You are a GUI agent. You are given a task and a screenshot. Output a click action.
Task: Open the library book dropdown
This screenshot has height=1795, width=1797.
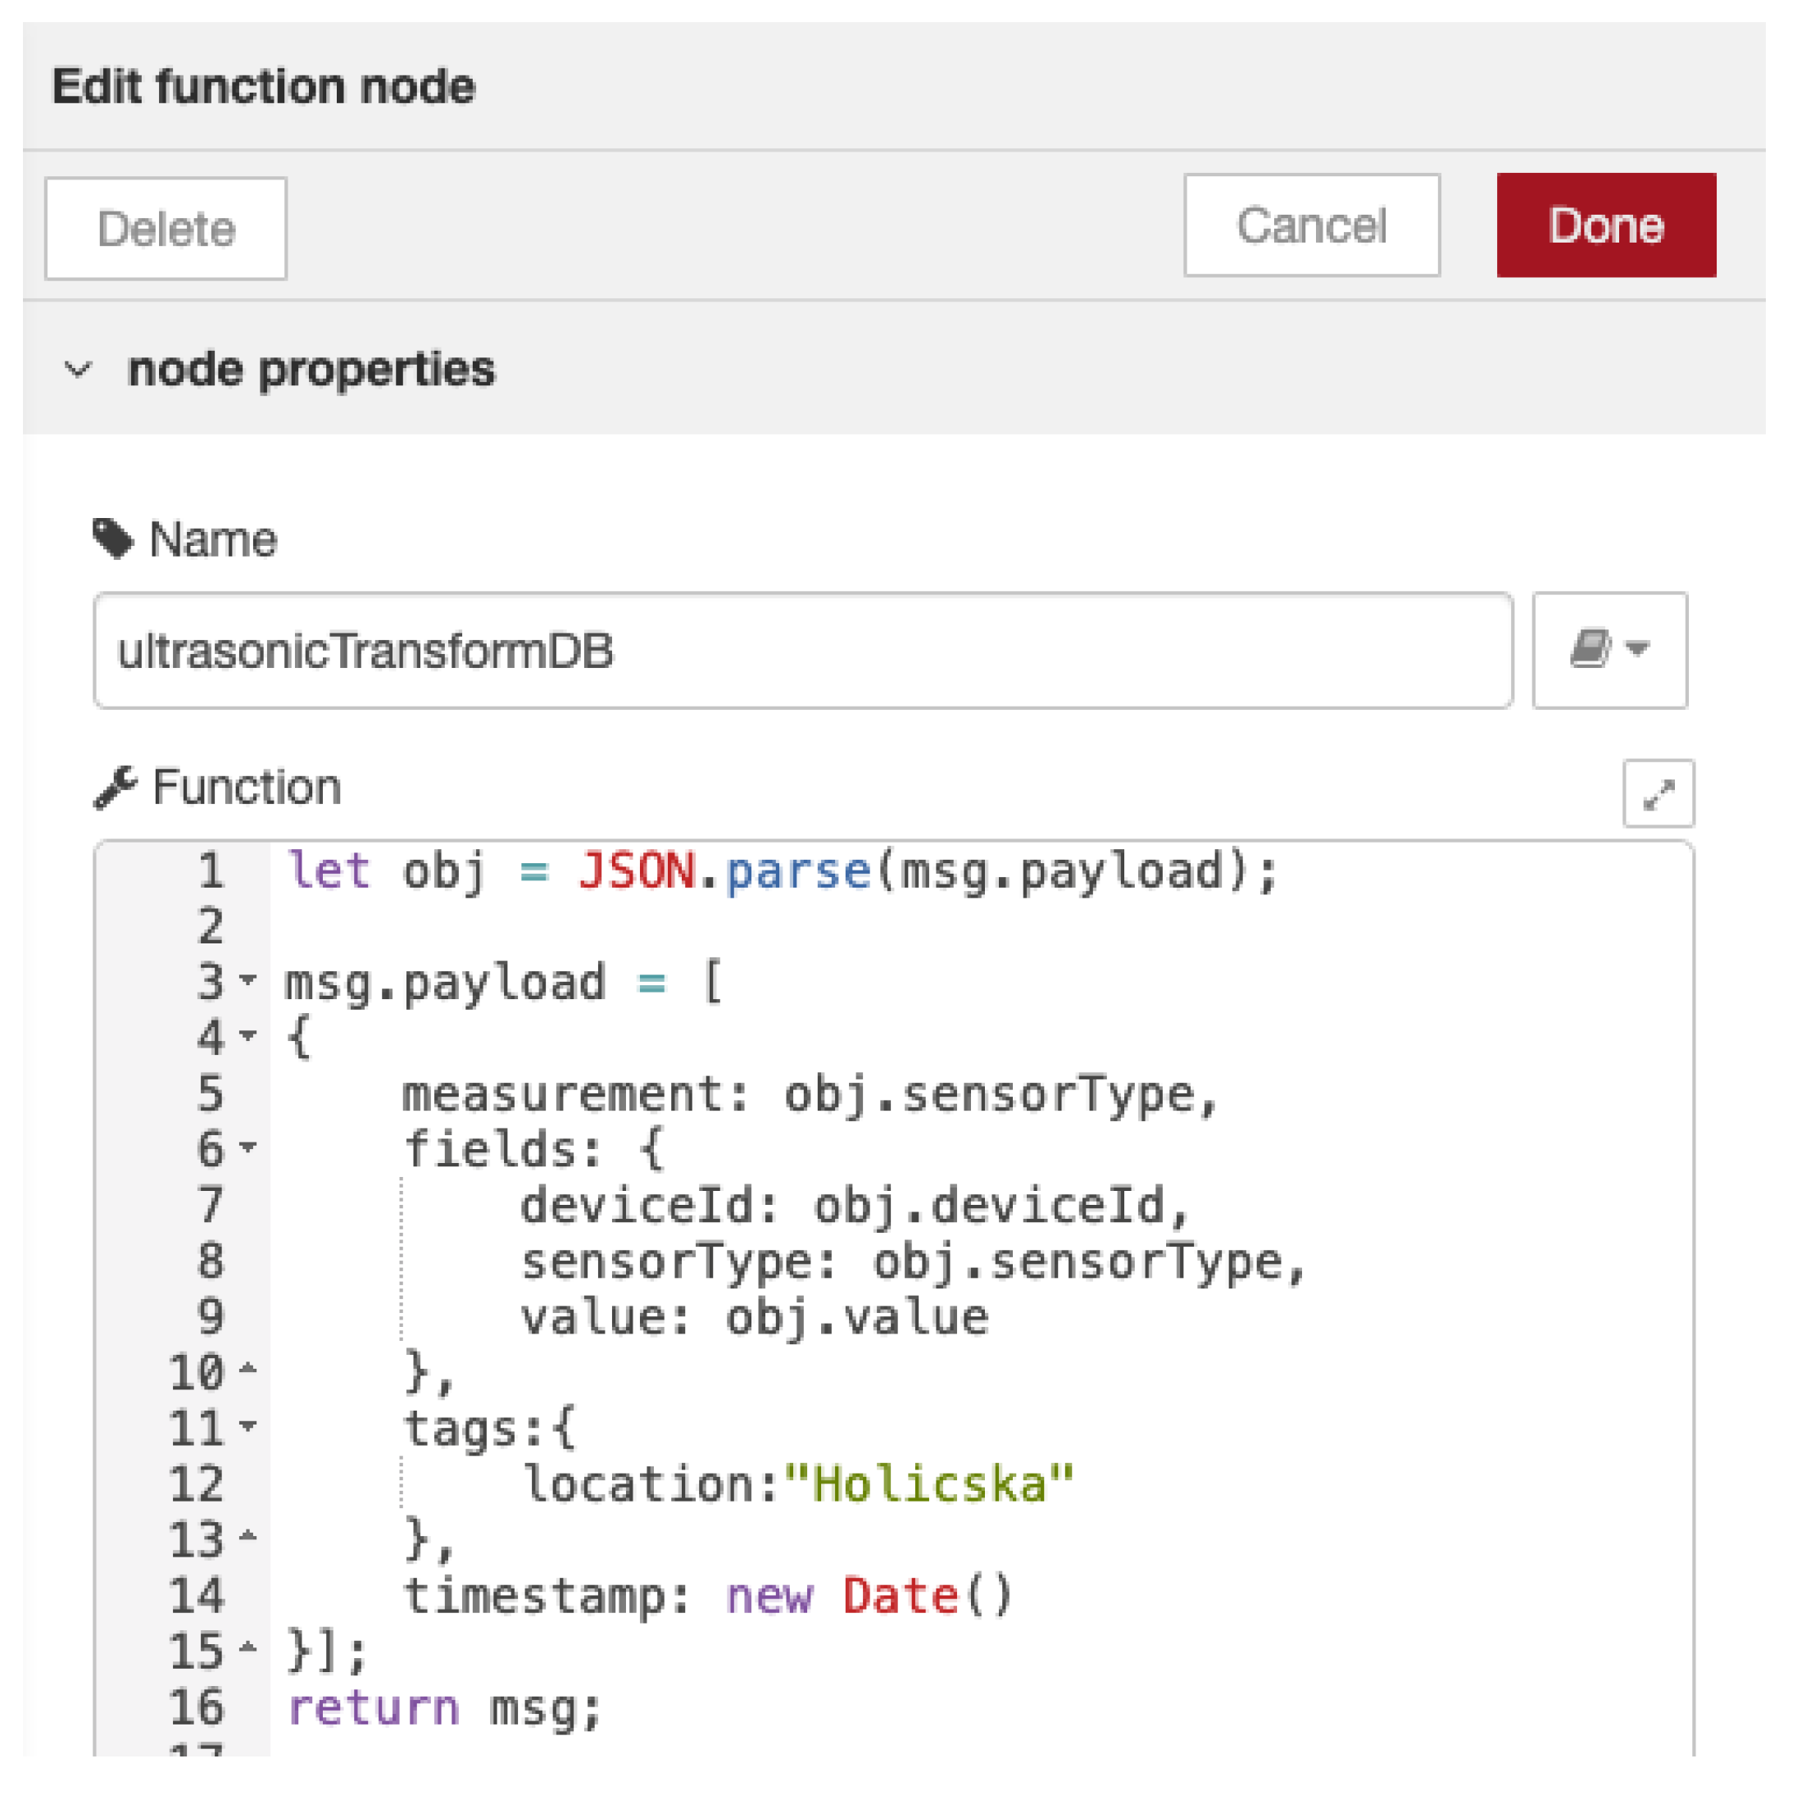pyautogui.click(x=1609, y=649)
